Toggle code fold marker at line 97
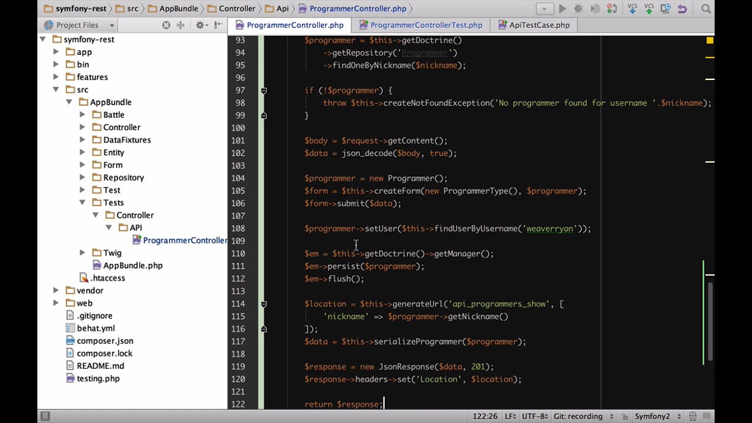752x423 pixels. (x=263, y=90)
